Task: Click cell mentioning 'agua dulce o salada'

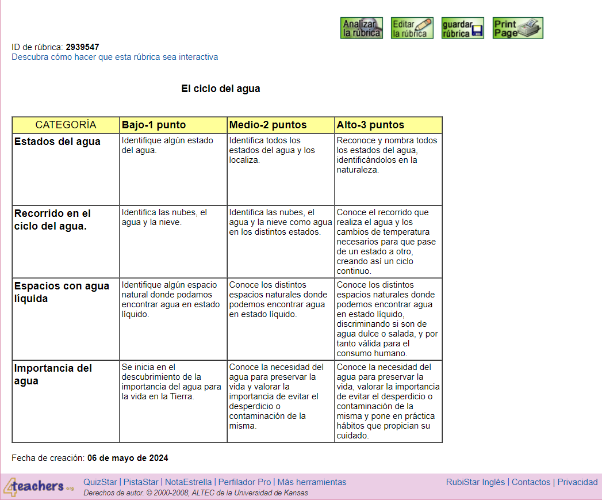Action: (388, 319)
